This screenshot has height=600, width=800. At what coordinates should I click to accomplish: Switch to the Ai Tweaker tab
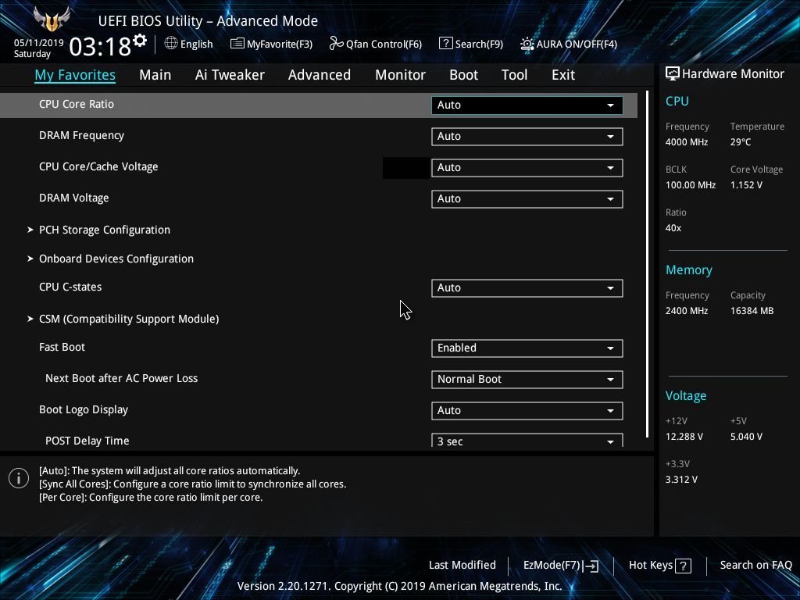click(230, 75)
